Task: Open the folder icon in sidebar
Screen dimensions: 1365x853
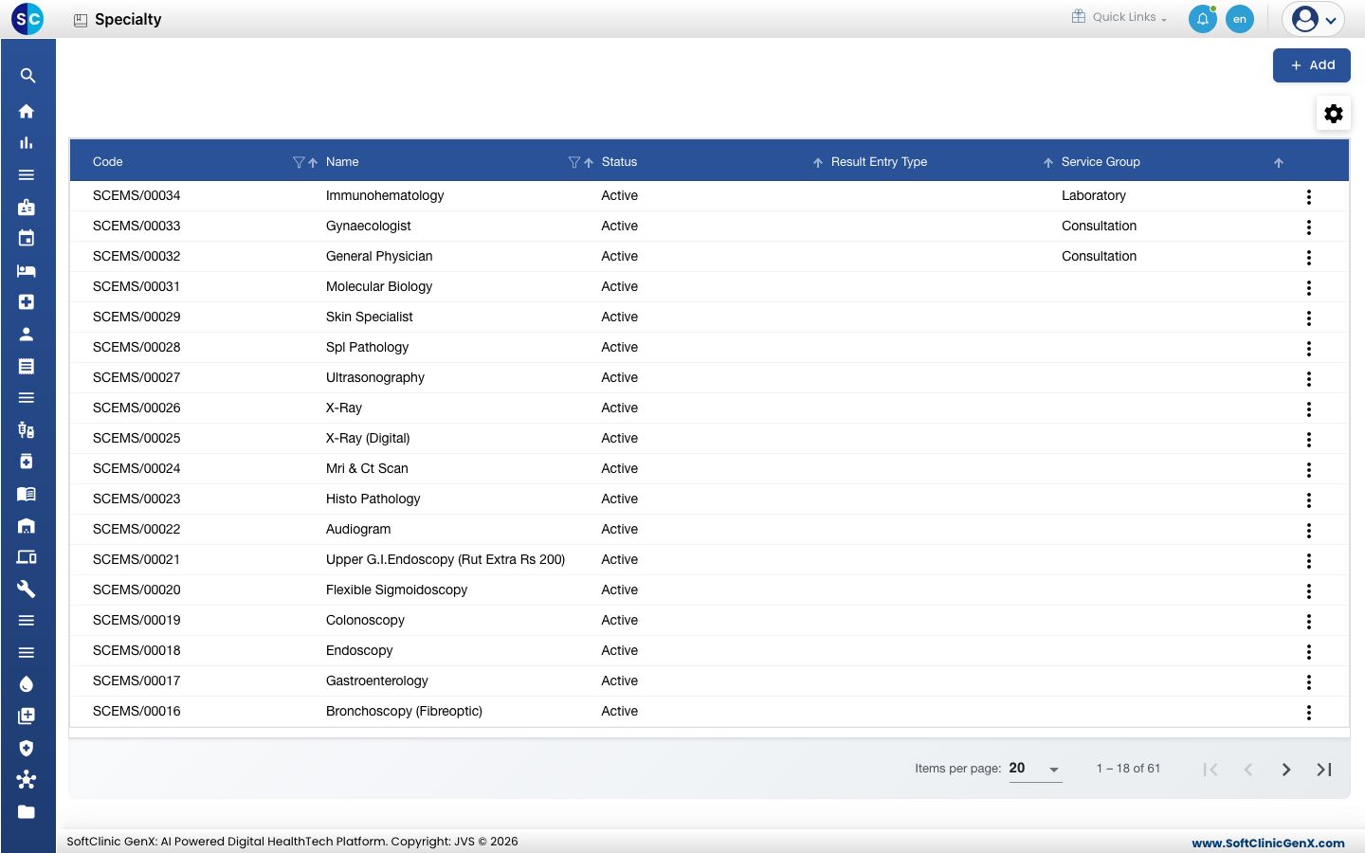Action: 27,811
